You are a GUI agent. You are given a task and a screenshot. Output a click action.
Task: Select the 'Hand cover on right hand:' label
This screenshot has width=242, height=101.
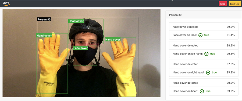(x=188, y=72)
